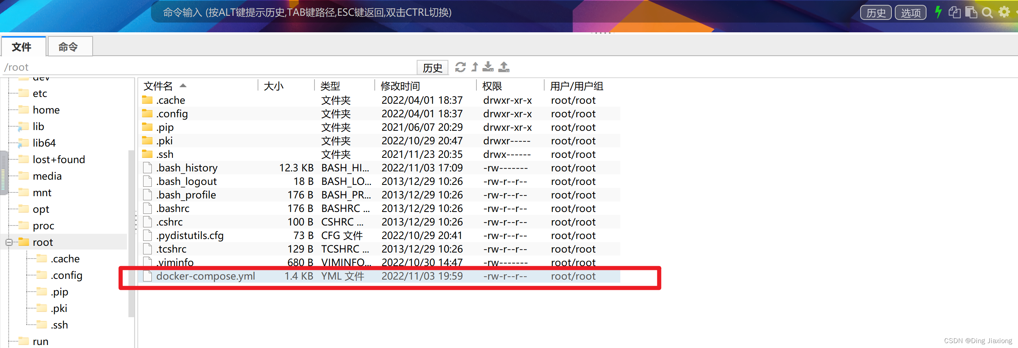The height and width of the screenshot is (348, 1018).
Task: Switch to the 命令 tab
Action: [x=70, y=47]
